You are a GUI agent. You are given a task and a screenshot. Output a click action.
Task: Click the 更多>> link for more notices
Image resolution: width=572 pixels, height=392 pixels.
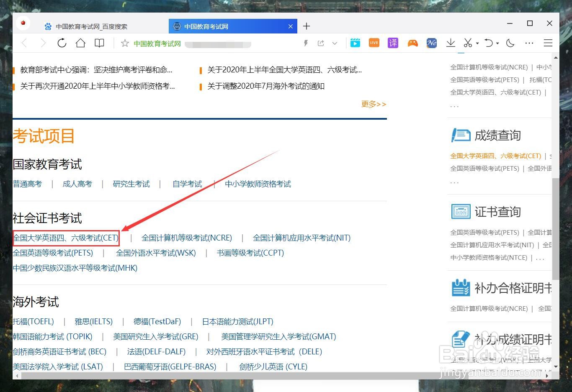point(373,104)
